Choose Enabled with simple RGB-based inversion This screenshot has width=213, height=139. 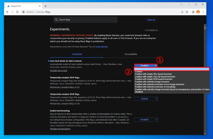(172, 79)
